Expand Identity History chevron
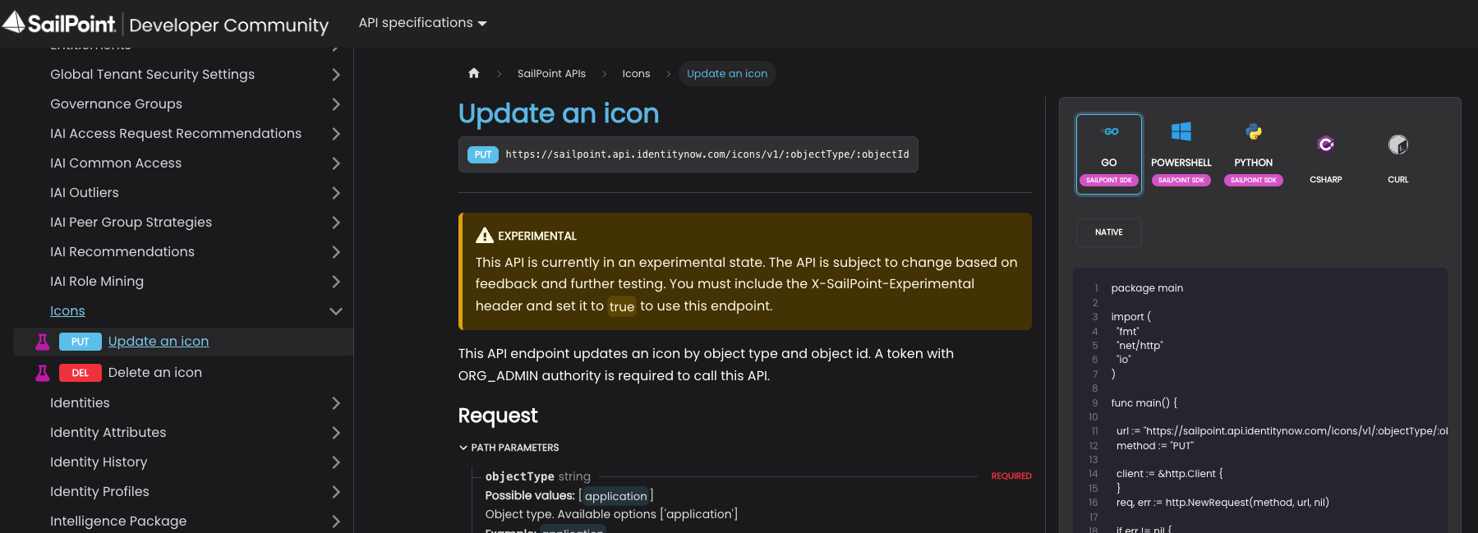Viewport: 1478px width, 533px height. 335,462
